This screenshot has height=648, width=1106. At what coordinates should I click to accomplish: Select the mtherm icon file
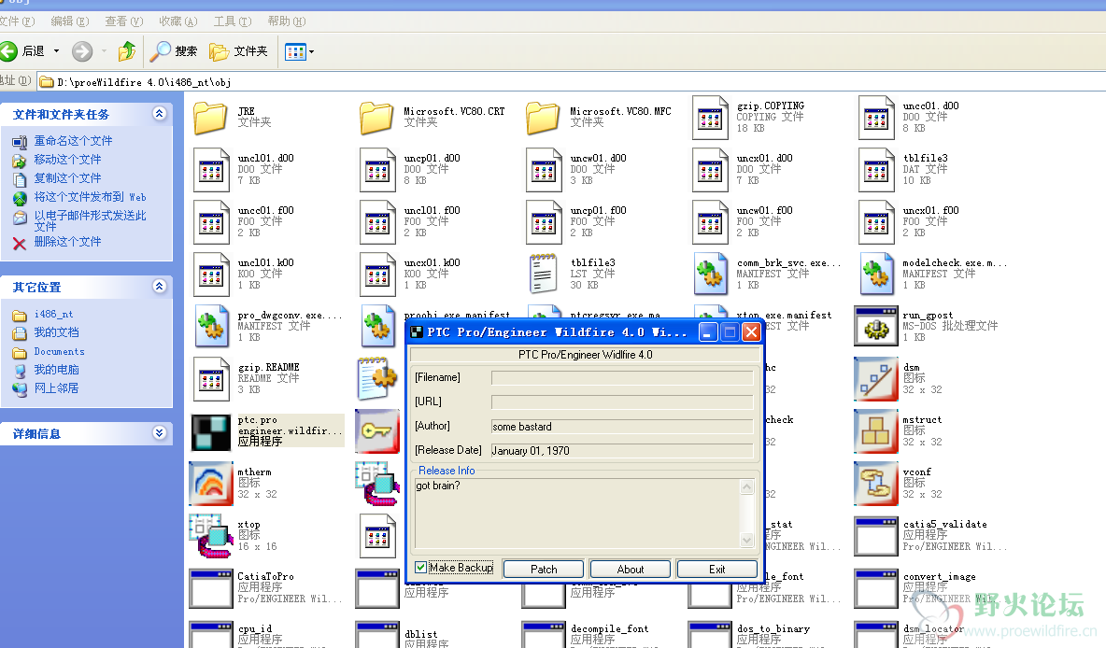tap(211, 483)
